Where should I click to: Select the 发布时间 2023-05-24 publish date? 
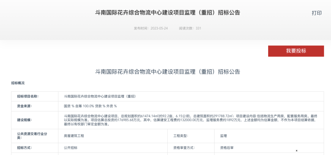click(150, 28)
